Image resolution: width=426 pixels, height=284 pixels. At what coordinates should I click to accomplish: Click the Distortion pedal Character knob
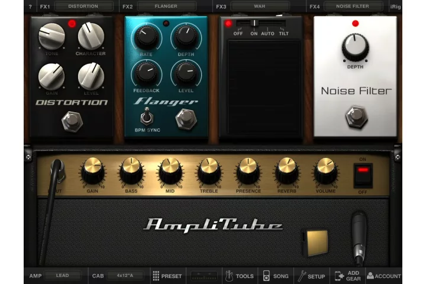(91, 36)
